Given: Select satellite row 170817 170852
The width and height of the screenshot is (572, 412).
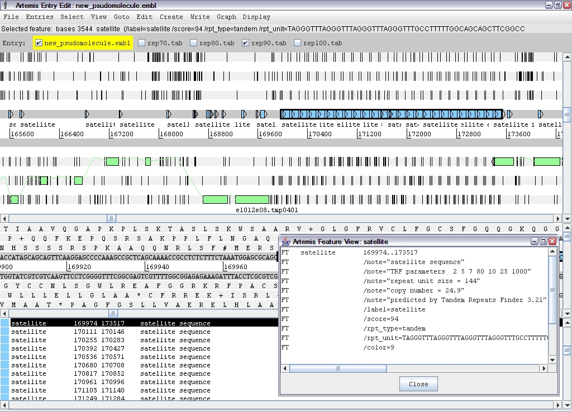Looking at the screenshot, I should [x=139, y=373].
